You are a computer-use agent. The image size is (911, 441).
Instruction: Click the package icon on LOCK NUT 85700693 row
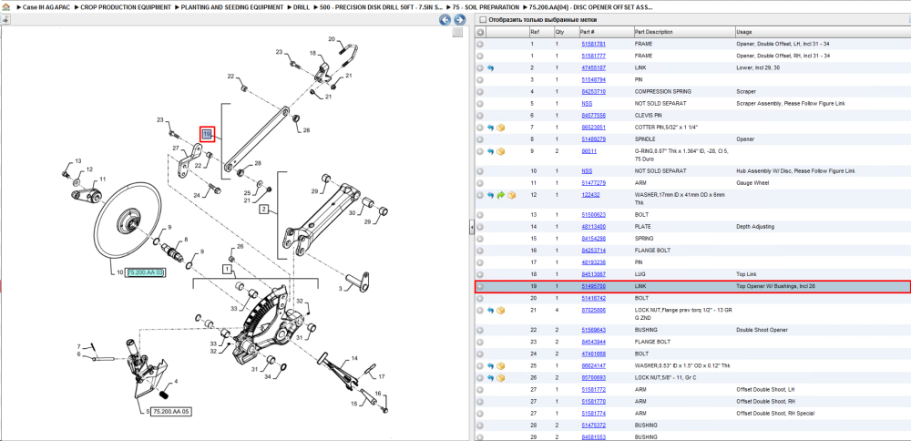pyautogui.click(x=500, y=377)
